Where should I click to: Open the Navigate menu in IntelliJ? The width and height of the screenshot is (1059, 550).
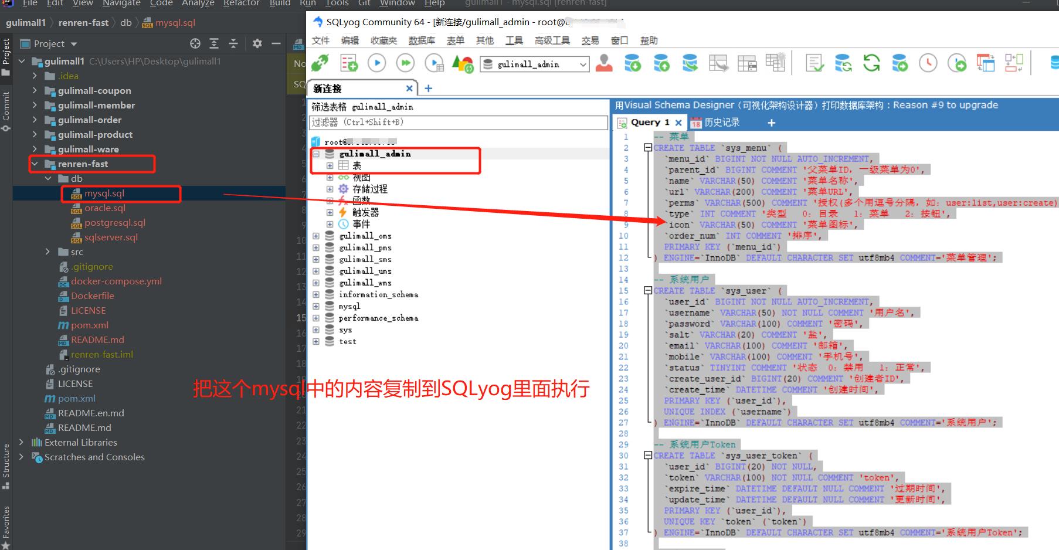point(121,3)
